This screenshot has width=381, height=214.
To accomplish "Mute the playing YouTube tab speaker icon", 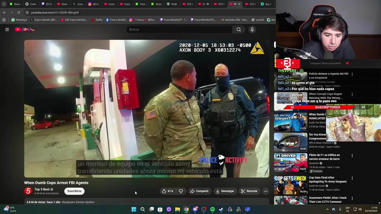I will point(235,4).
